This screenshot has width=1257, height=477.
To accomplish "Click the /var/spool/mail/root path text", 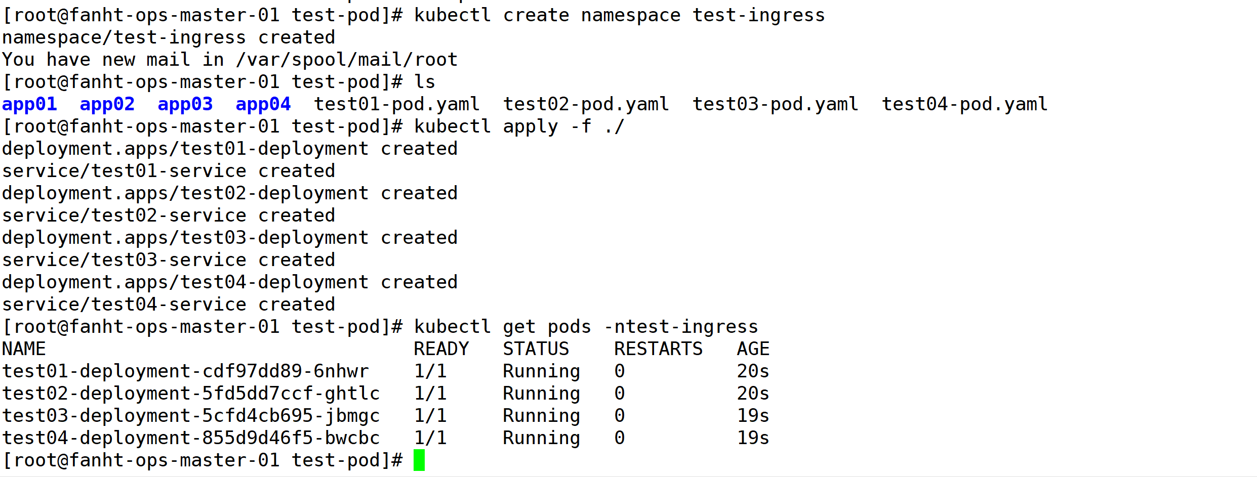I will pyautogui.click(x=347, y=60).
